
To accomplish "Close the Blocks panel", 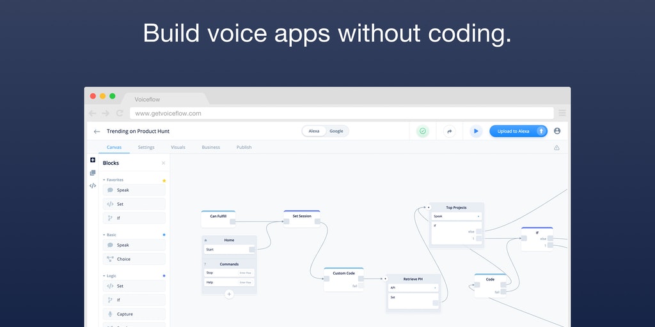I will (163, 163).
